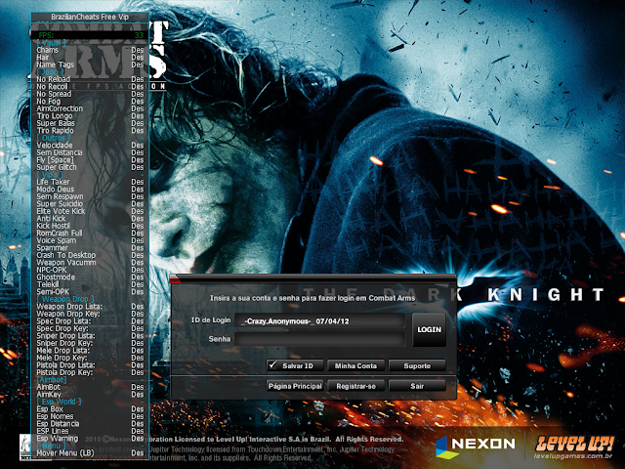Select the Mover Menu (LB) option
Screen dimensions: 625x469
90,453
